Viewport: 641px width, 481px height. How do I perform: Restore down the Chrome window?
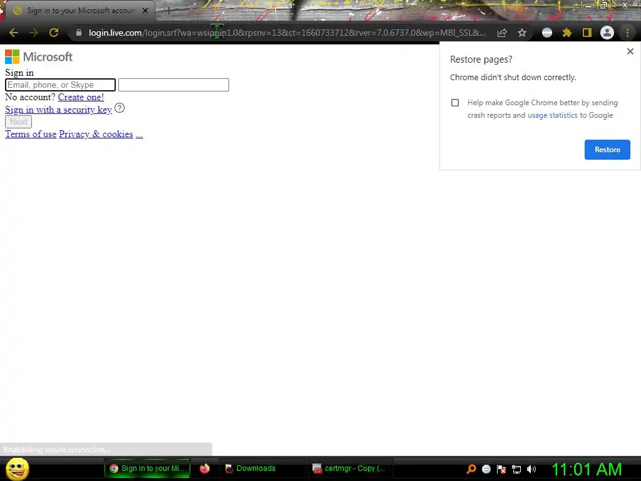[x=603, y=6]
